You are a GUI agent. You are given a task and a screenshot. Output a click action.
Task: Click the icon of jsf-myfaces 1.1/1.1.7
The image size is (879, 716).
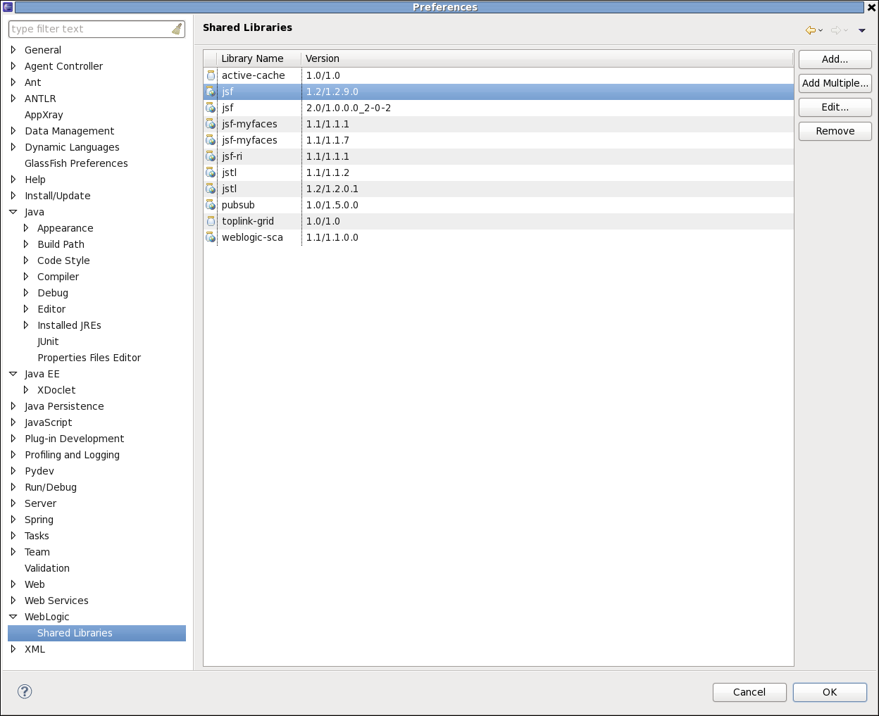tap(211, 140)
